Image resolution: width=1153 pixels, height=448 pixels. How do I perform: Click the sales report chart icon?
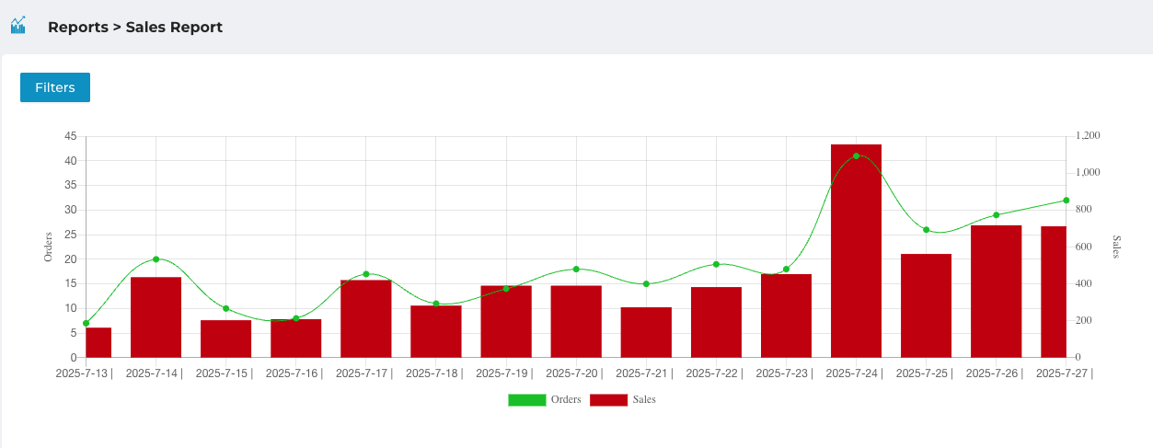18,26
